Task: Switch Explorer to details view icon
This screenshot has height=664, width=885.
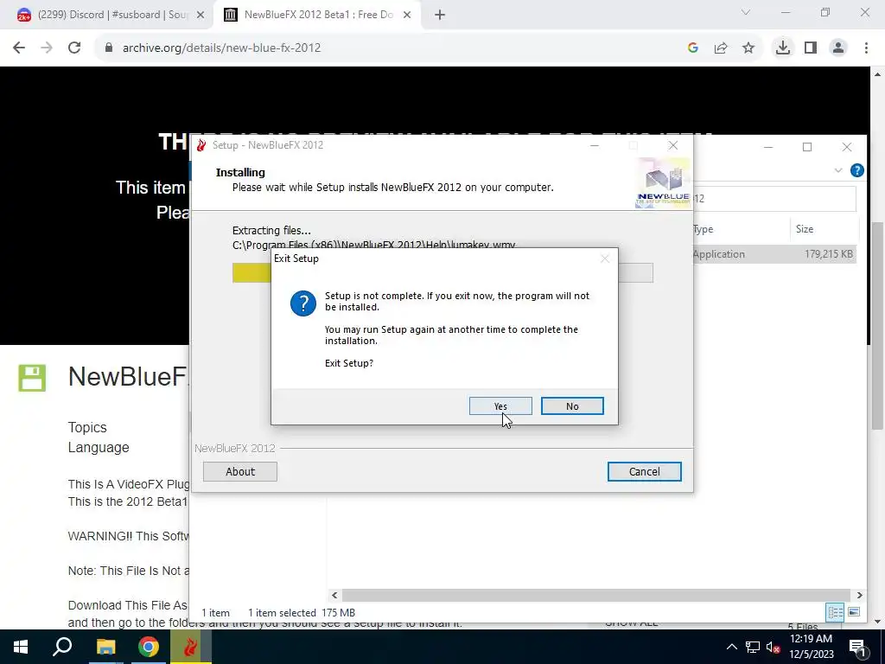Action: coord(836,612)
